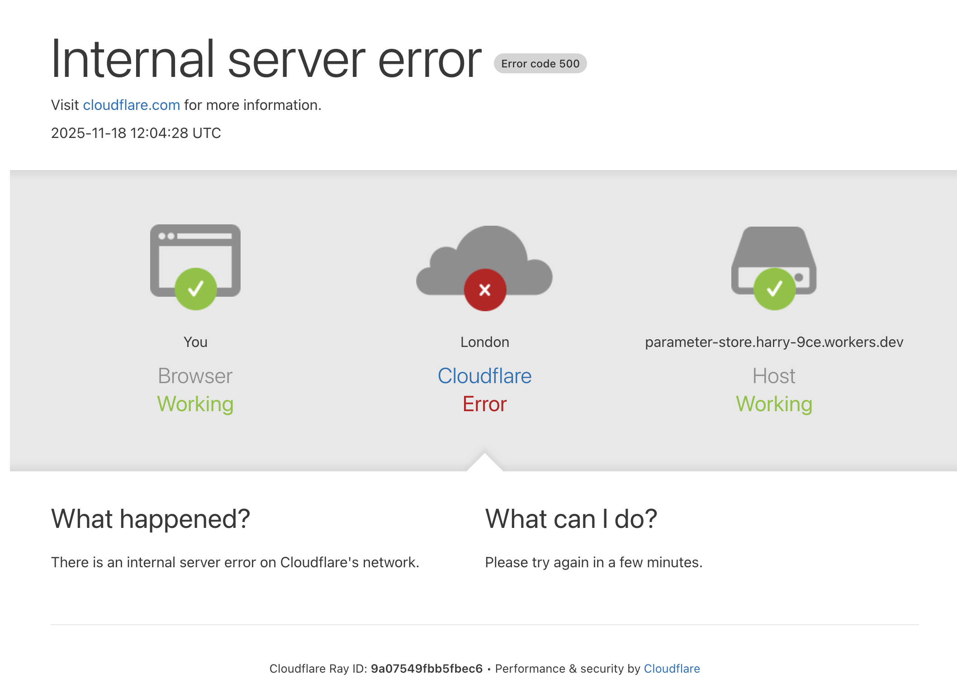The height and width of the screenshot is (693, 957).
Task: Click the What happened? heading
Action: (x=151, y=519)
